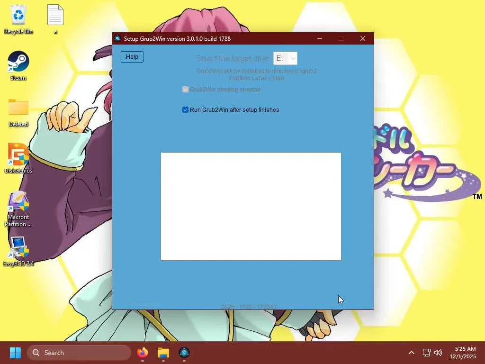Open the Recycle Bin desktop icon
The width and height of the screenshot is (485, 364).
click(18, 19)
